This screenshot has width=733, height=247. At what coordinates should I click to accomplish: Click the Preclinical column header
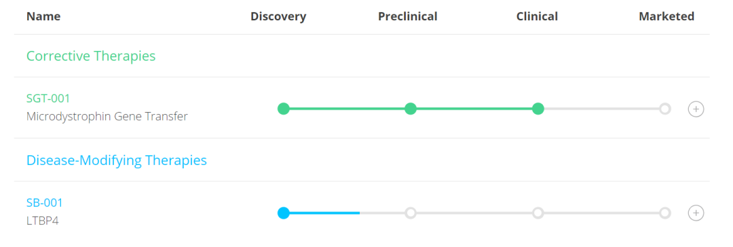pyautogui.click(x=408, y=16)
